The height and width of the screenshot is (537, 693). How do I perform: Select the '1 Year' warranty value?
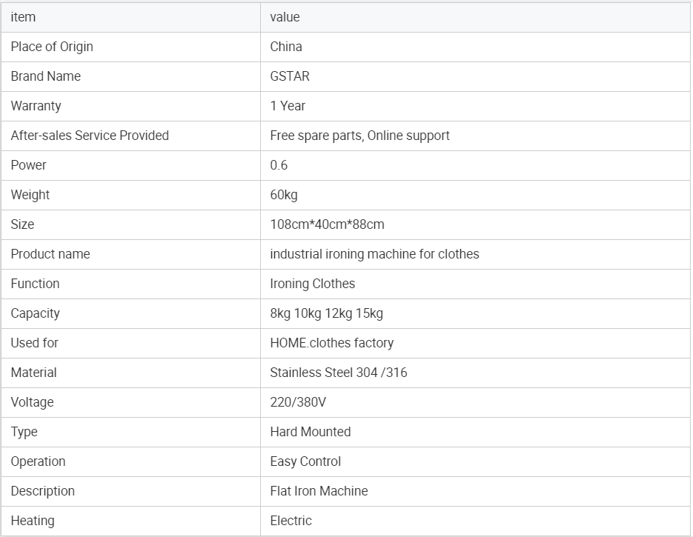tap(288, 106)
